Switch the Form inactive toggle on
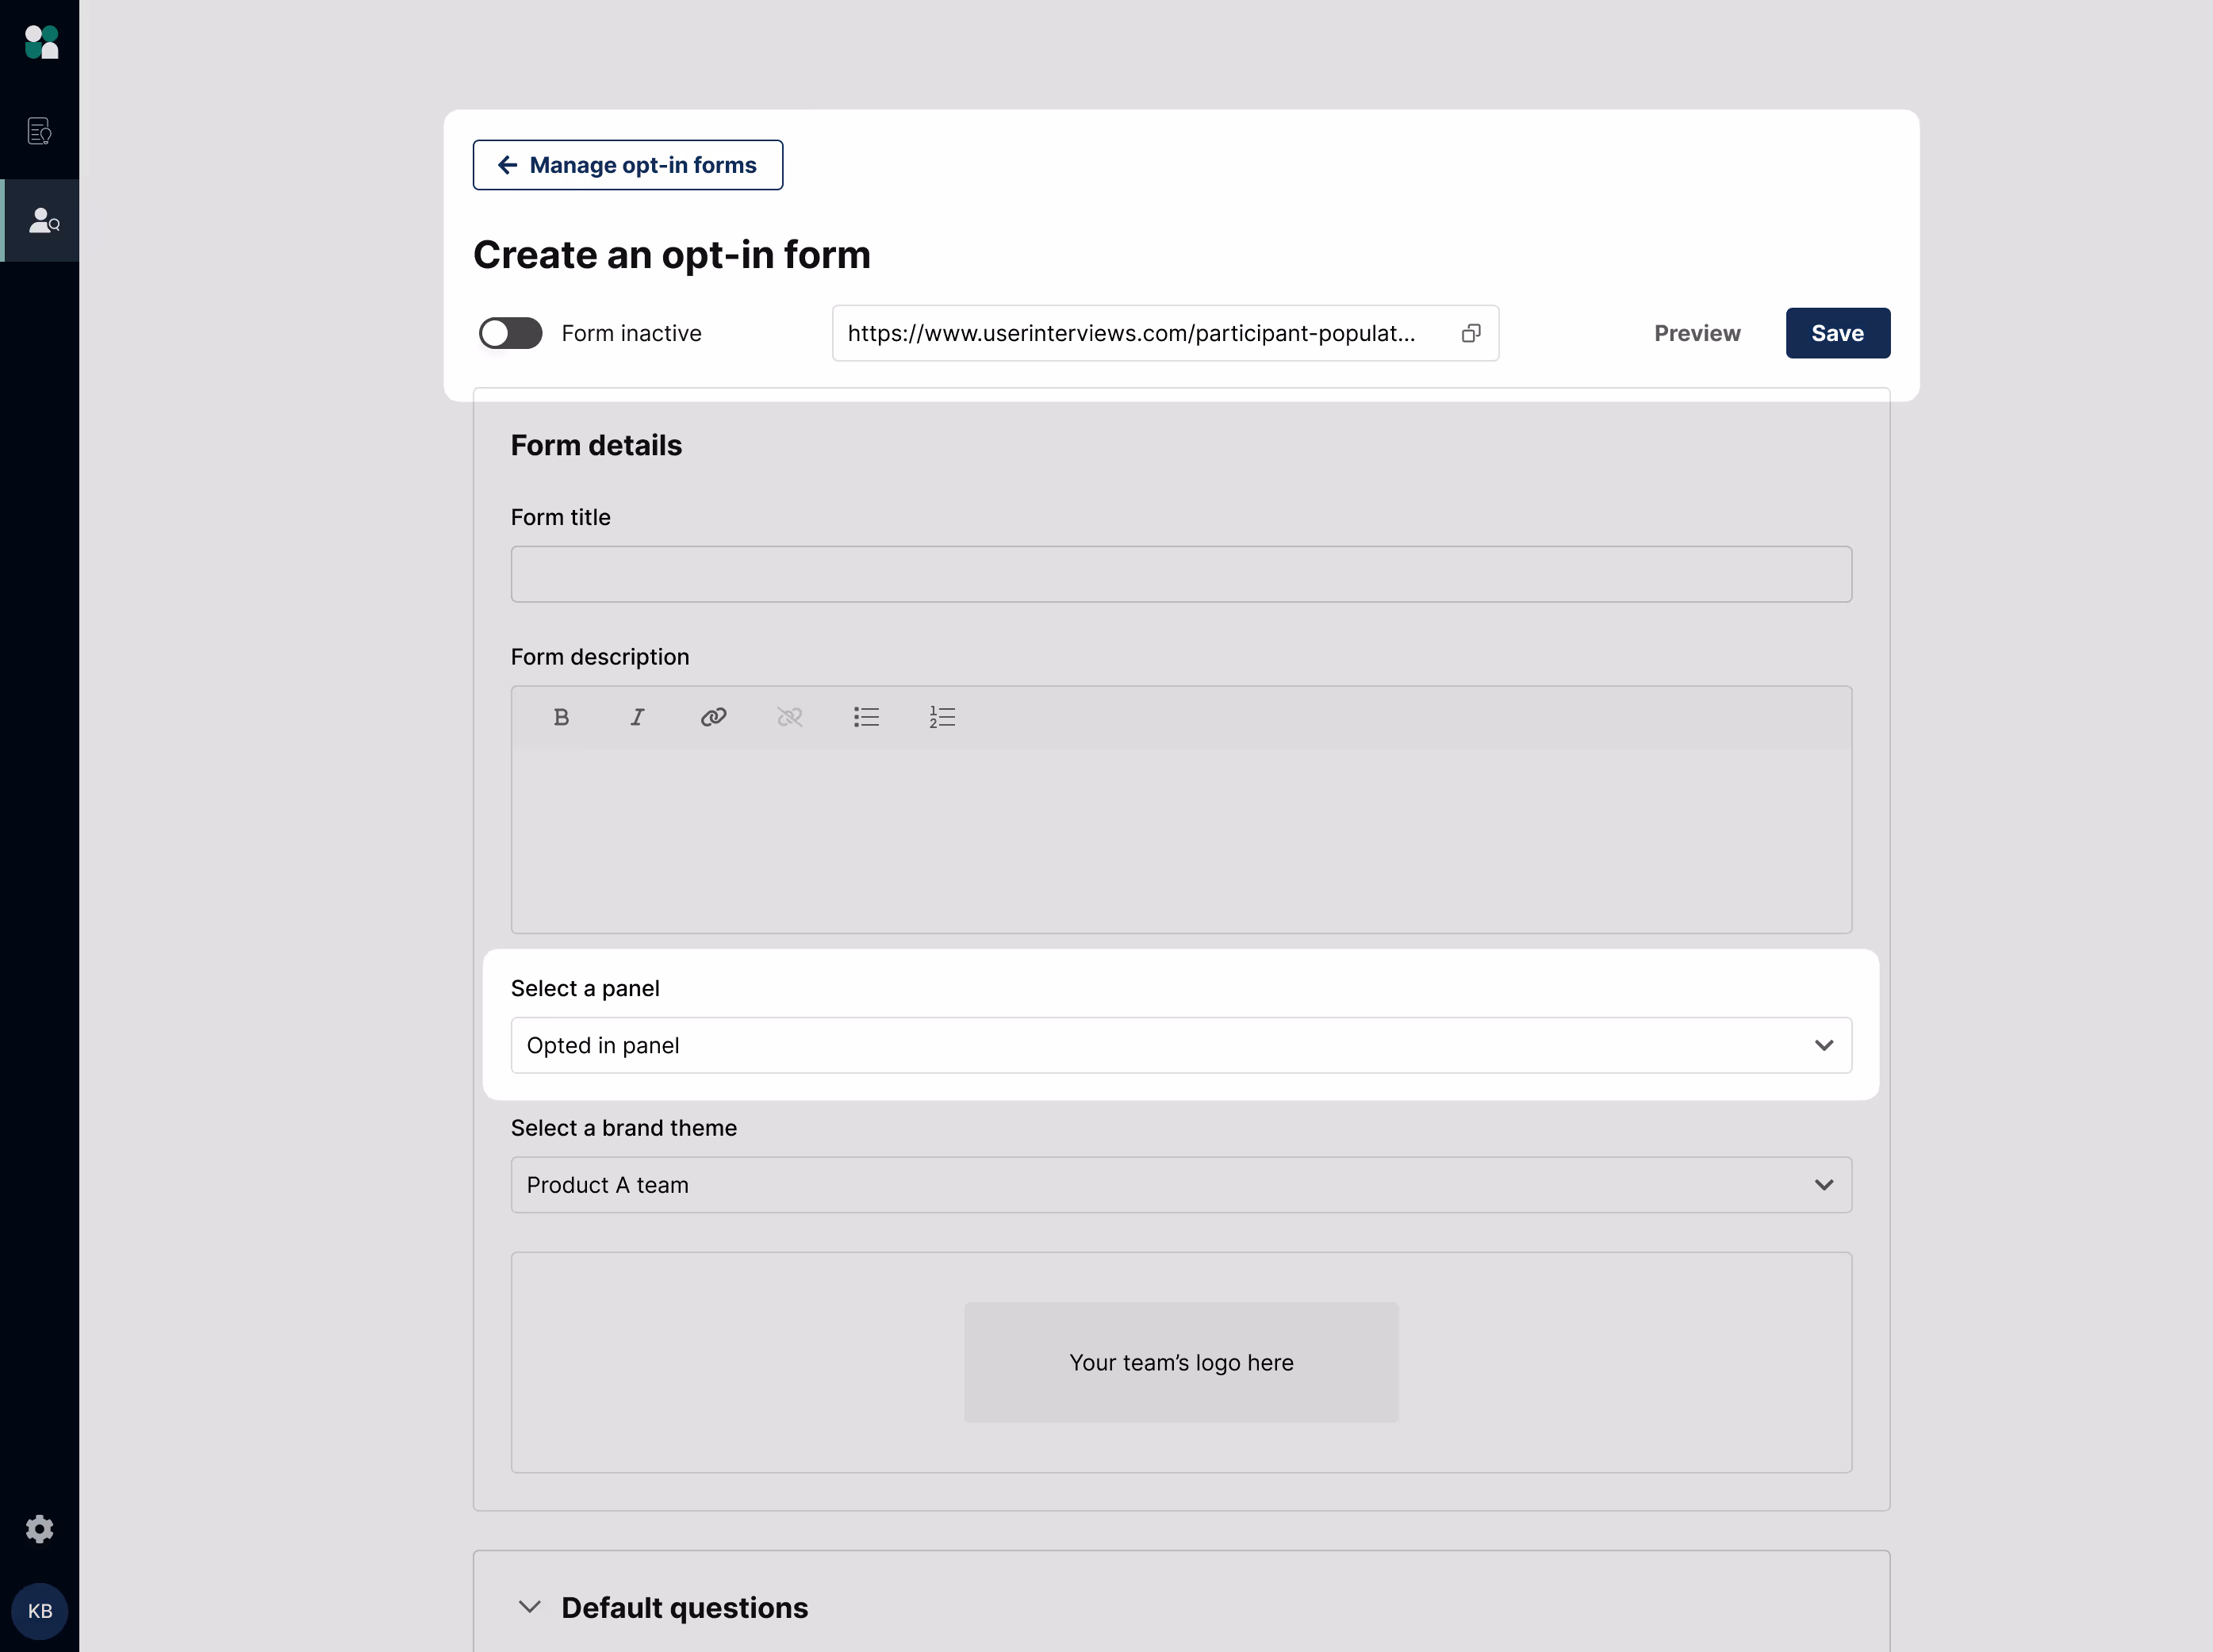This screenshot has height=1652, width=2213. [x=510, y=333]
